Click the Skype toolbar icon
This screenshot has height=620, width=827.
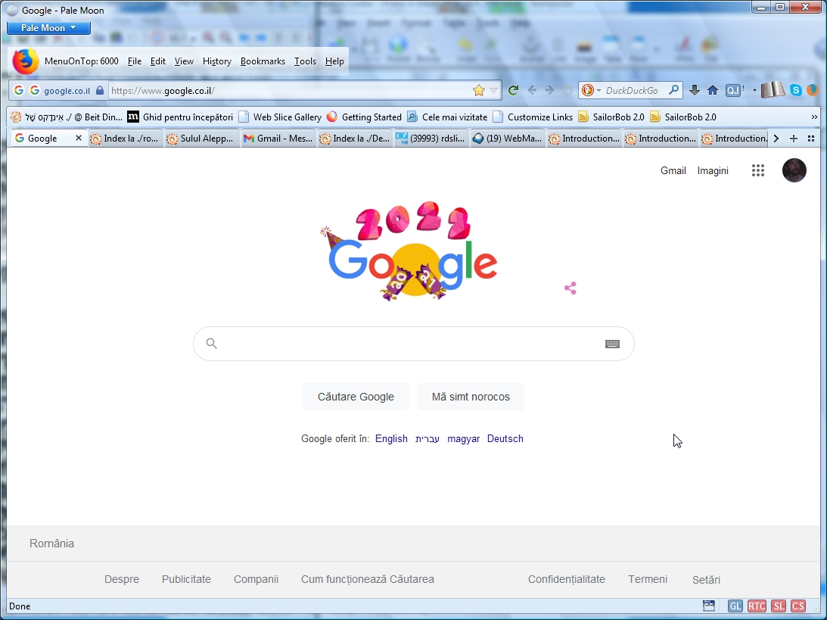tap(796, 90)
